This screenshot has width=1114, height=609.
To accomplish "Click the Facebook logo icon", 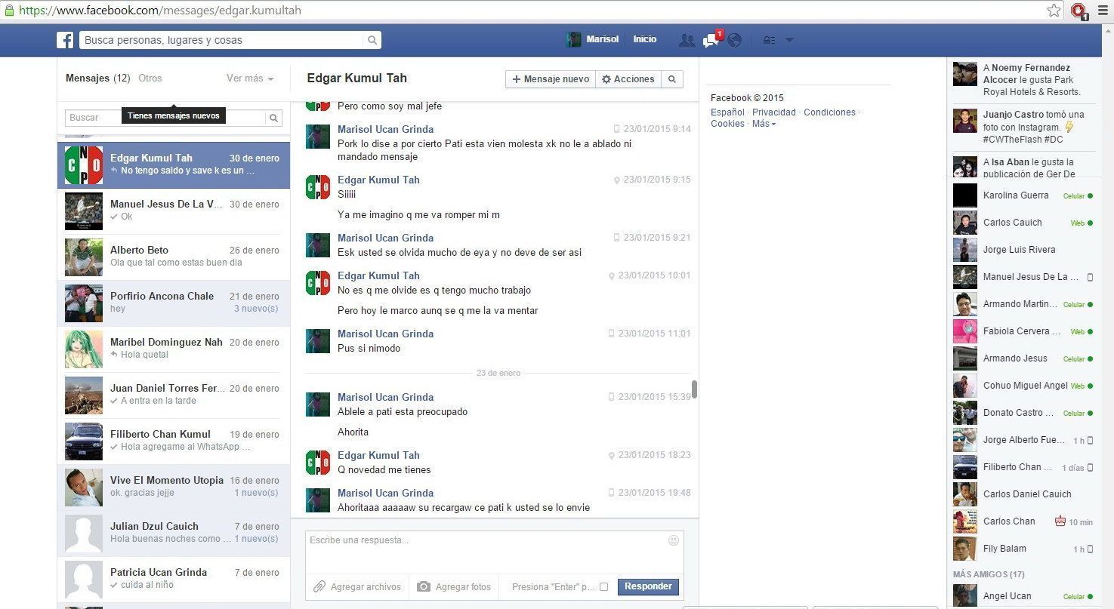I will [65, 40].
